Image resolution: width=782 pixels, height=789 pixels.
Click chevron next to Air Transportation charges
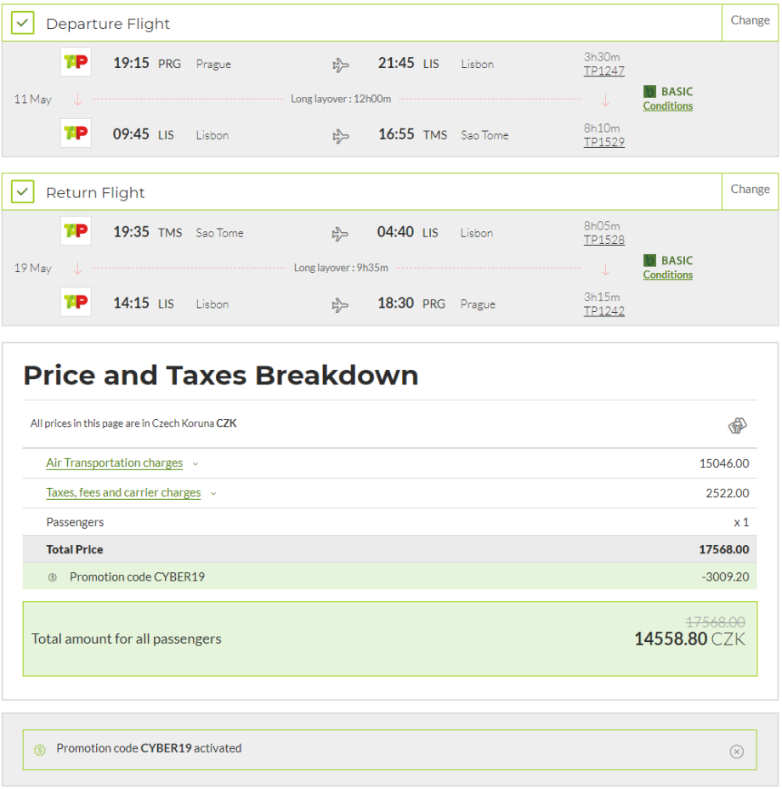point(195,464)
